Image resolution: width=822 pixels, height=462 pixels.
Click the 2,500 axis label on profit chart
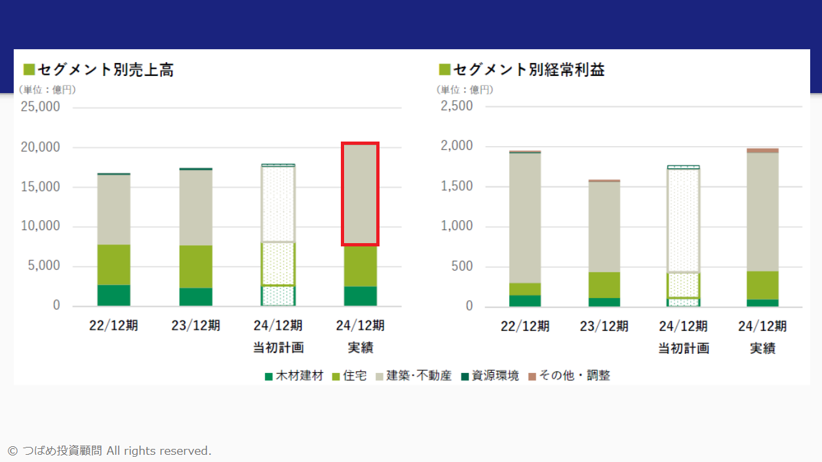click(x=456, y=106)
